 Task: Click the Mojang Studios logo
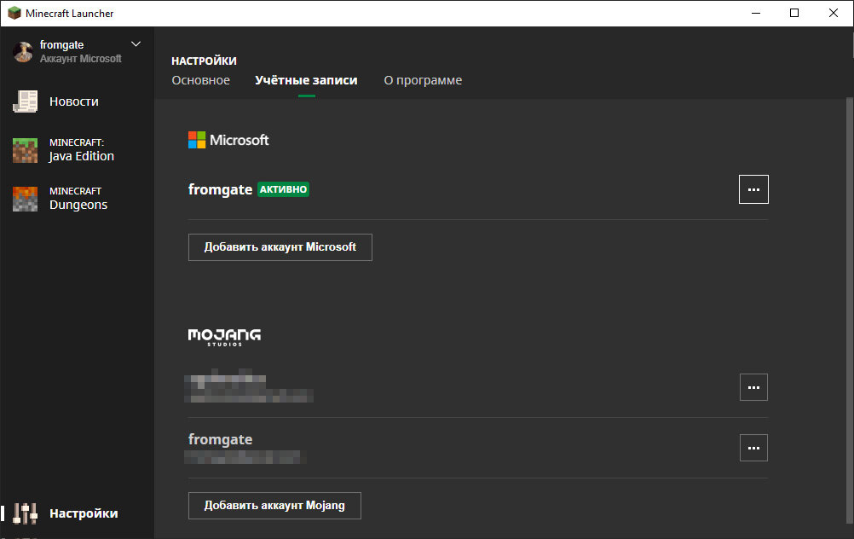click(x=224, y=338)
